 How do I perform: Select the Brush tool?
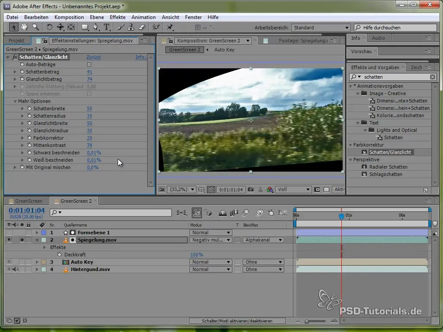click(x=120, y=27)
